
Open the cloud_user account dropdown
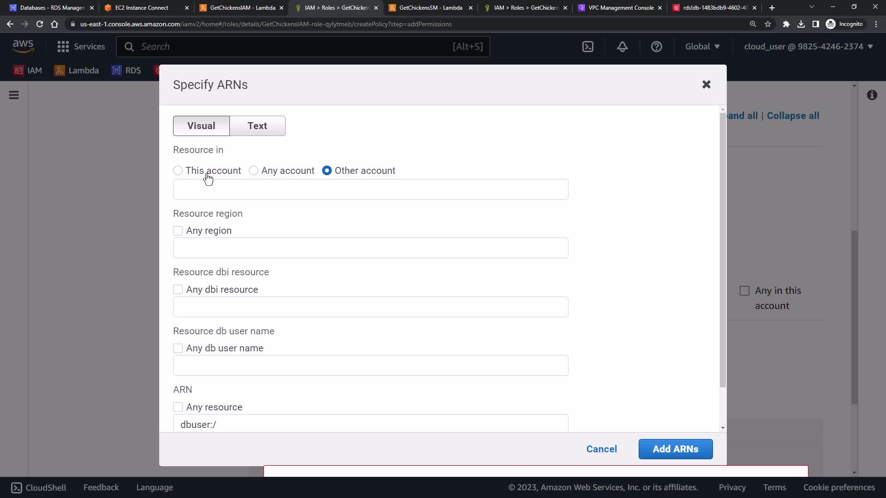[808, 47]
